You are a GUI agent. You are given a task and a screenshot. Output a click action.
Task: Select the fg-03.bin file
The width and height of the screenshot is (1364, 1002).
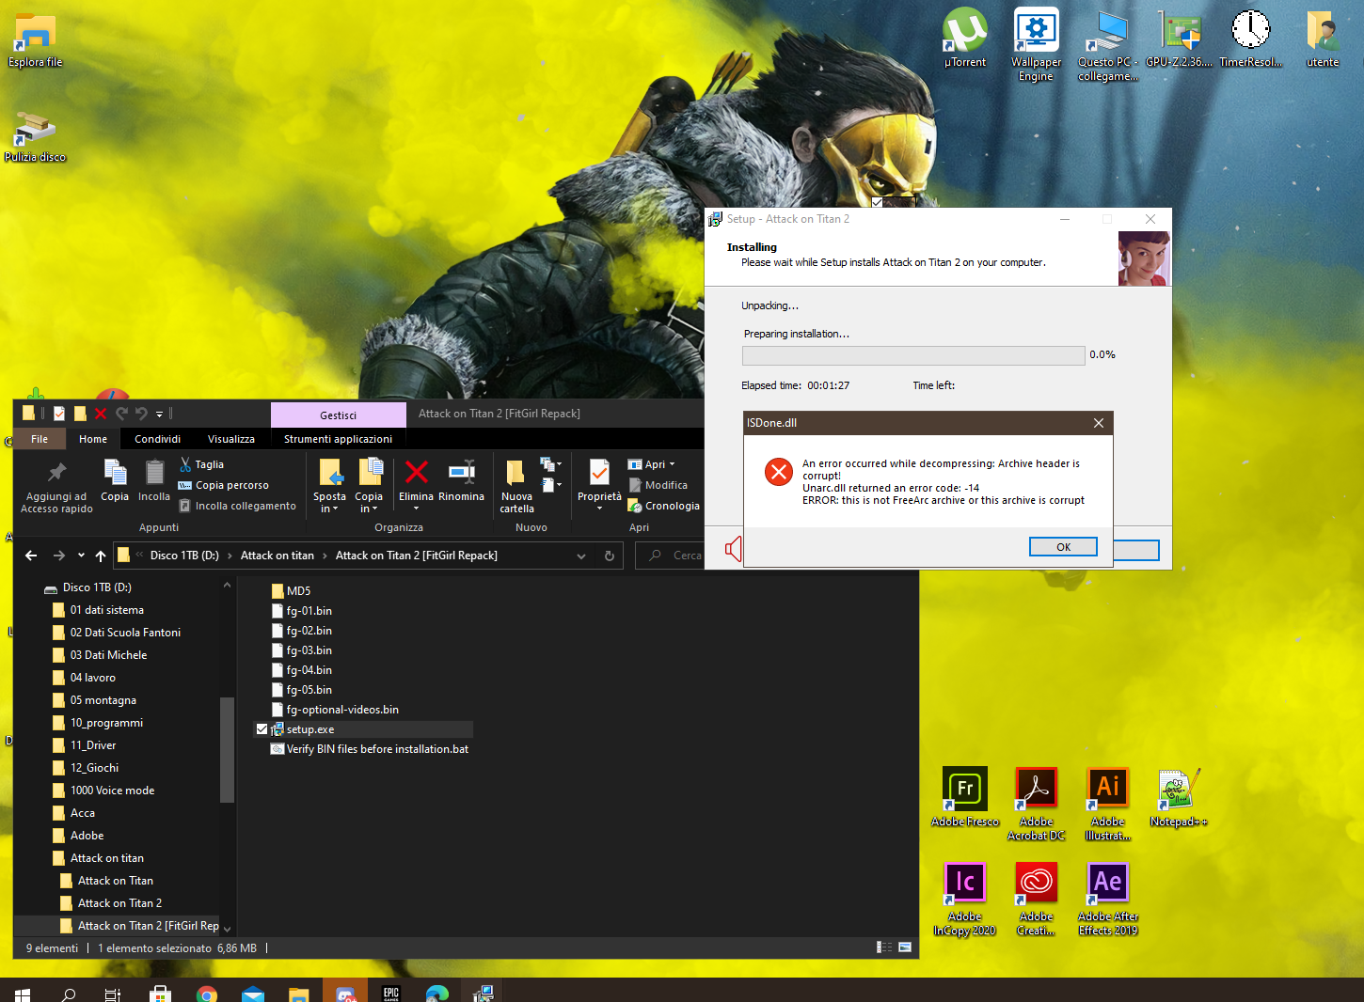click(301, 650)
